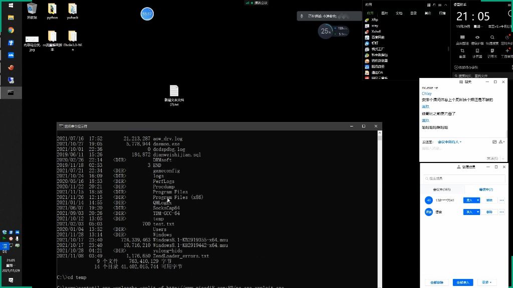Switch to the command prompt taskbar icon

[11, 92]
